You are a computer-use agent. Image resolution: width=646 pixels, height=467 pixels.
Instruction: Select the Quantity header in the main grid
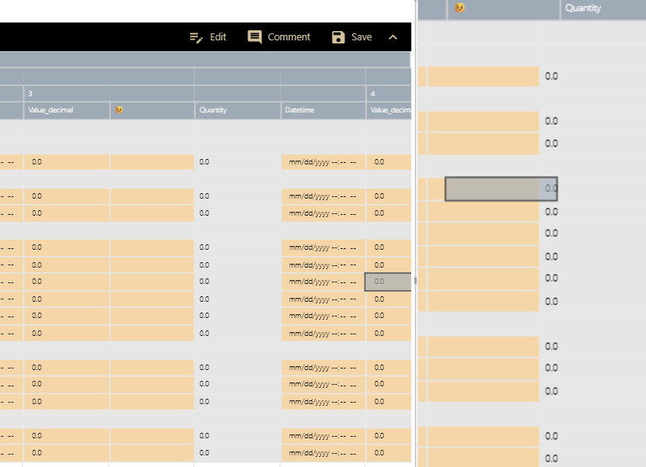238,110
